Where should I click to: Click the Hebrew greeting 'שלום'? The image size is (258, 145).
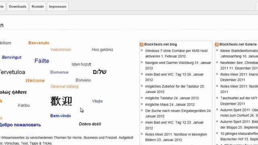100,72
